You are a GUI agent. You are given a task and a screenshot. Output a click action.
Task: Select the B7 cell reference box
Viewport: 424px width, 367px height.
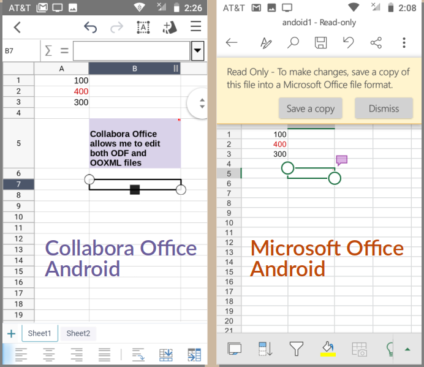(21, 51)
